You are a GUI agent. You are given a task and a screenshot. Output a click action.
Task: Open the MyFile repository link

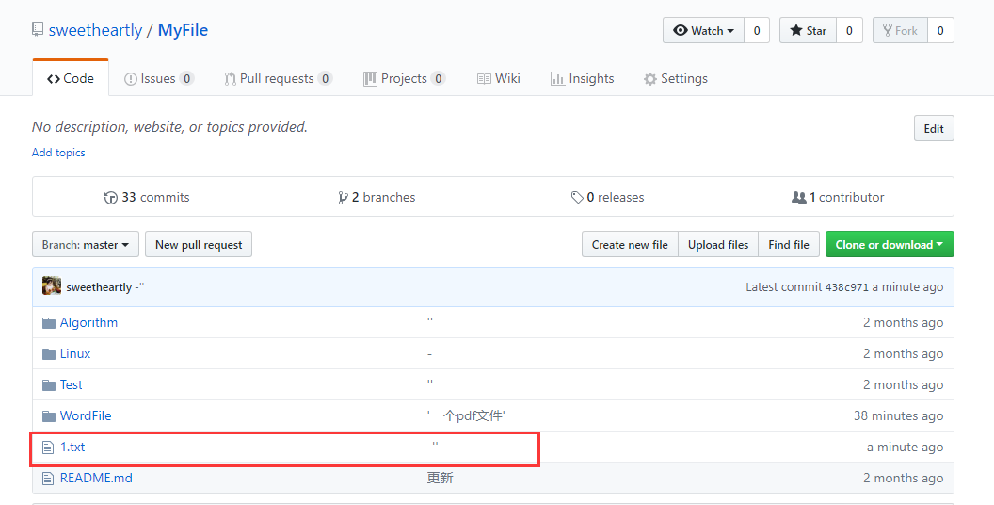coord(183,30)
